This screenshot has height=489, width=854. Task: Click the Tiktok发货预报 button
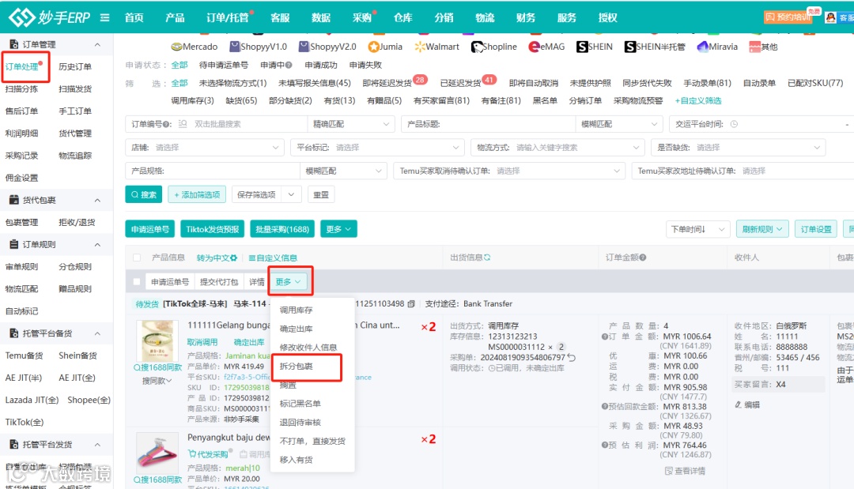point(213,229)
